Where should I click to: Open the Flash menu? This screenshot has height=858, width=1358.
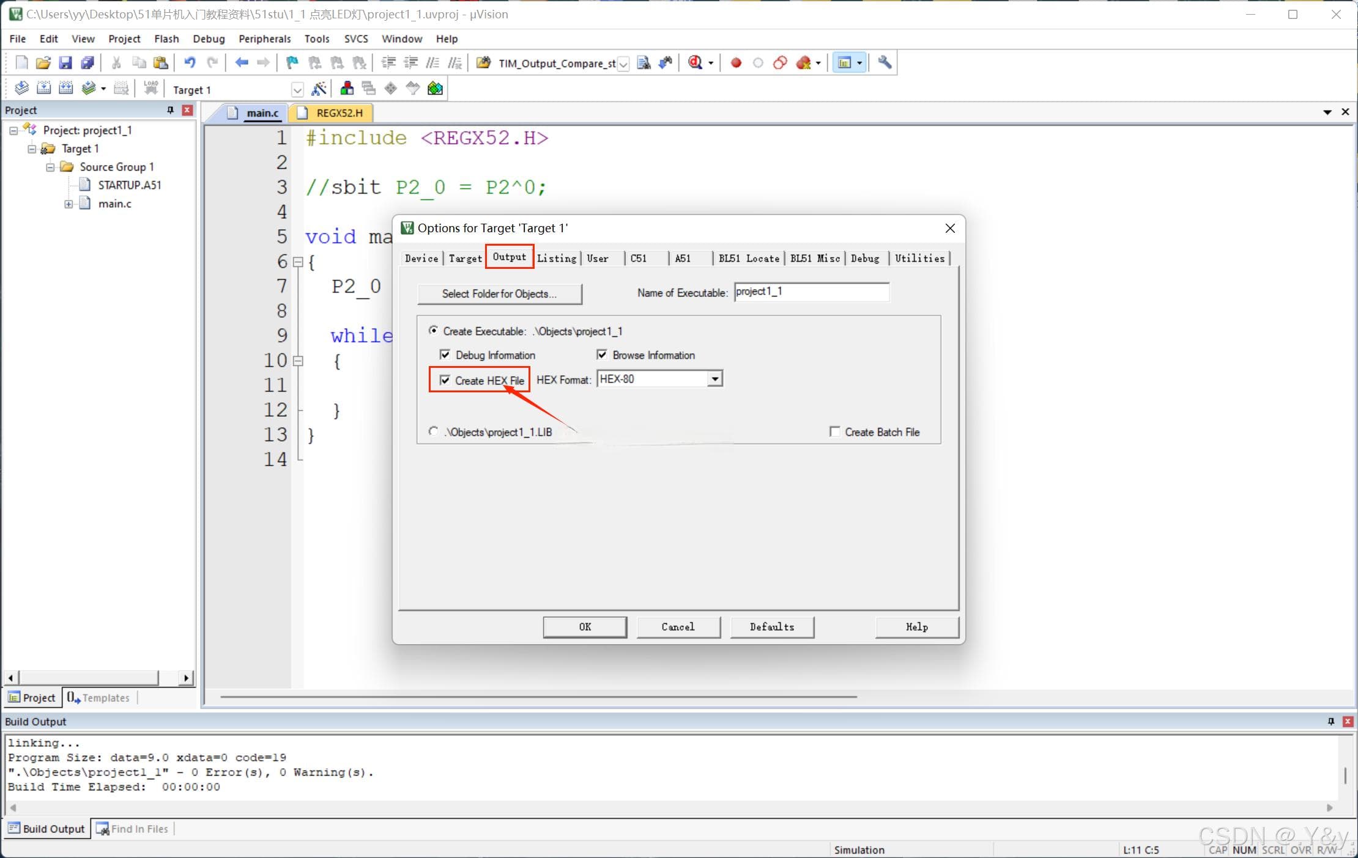coord(166,38)
